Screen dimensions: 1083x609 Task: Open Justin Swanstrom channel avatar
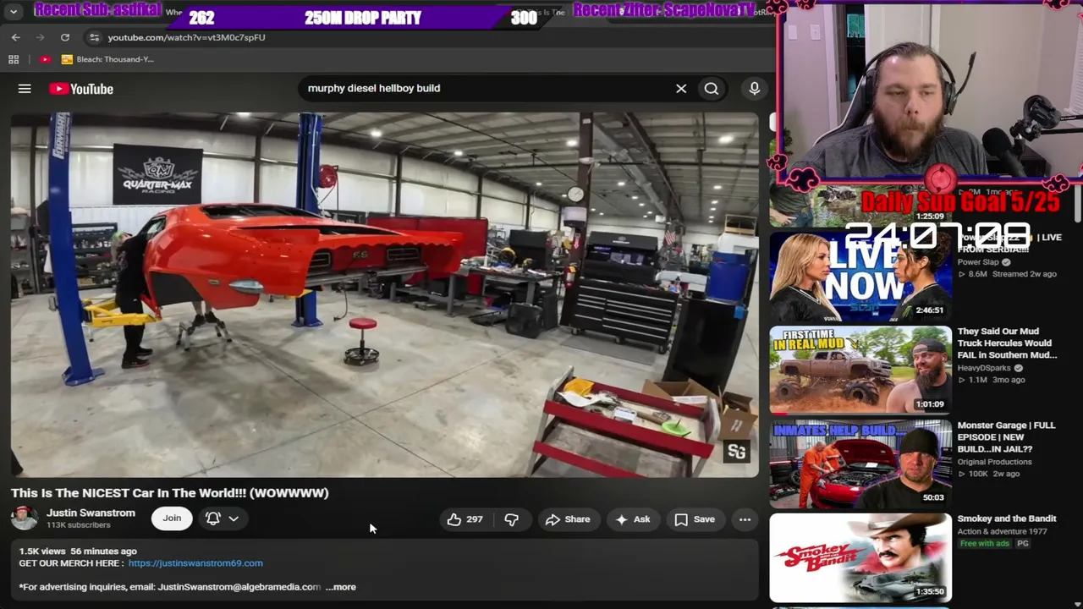point(25,518)
